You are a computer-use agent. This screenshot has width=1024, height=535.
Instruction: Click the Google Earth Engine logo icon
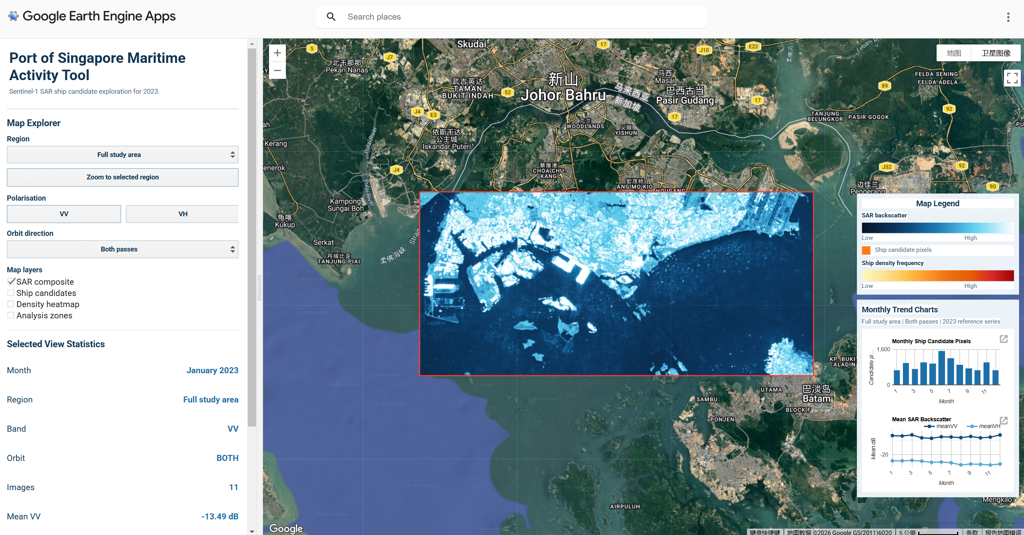point(13,16)
